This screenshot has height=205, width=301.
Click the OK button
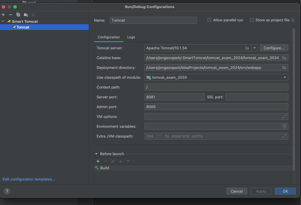(285, 191)
